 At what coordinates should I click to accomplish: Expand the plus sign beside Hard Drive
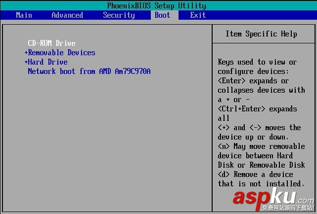[26, 62]
